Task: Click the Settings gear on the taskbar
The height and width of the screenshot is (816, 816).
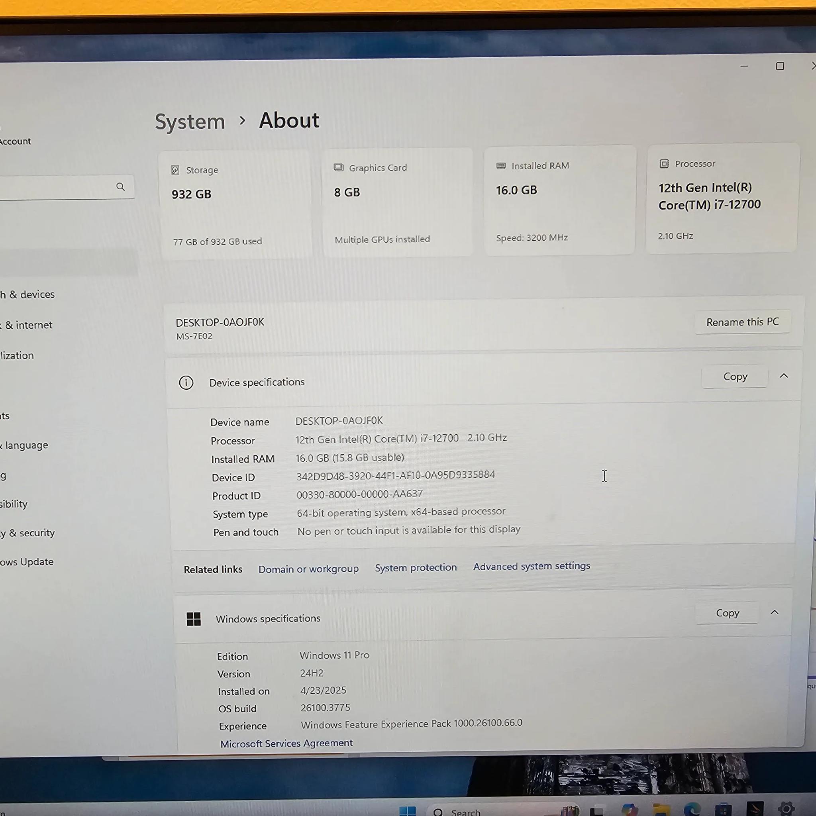Action: click(x=786, y=809)
